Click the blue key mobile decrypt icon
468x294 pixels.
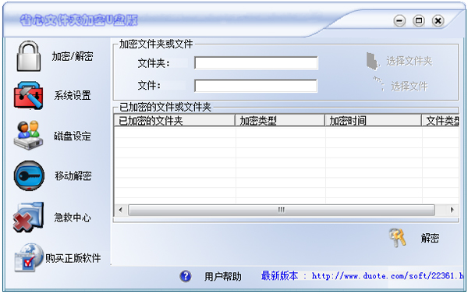[29, 175]
